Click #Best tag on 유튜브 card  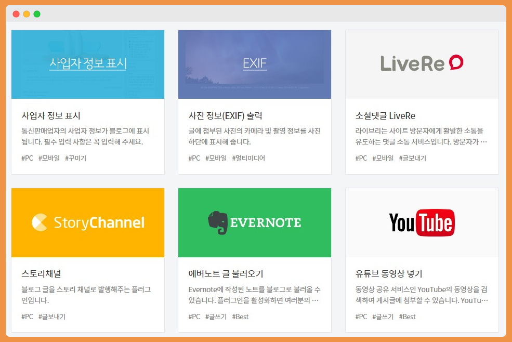[x=407, y=317]
